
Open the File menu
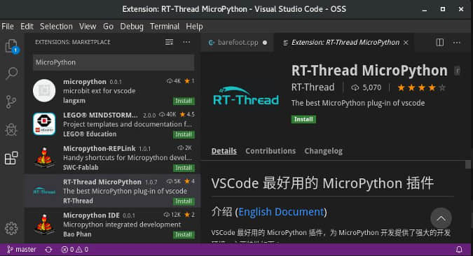(8, 27)
